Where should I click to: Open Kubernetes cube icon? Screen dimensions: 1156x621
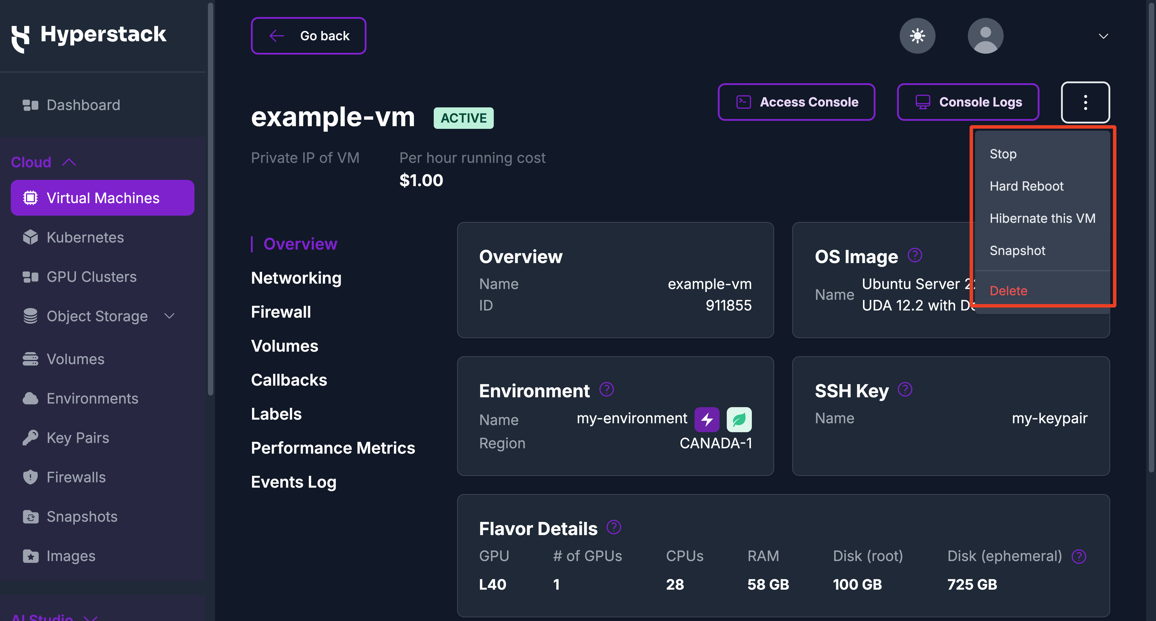pos(30,237)
